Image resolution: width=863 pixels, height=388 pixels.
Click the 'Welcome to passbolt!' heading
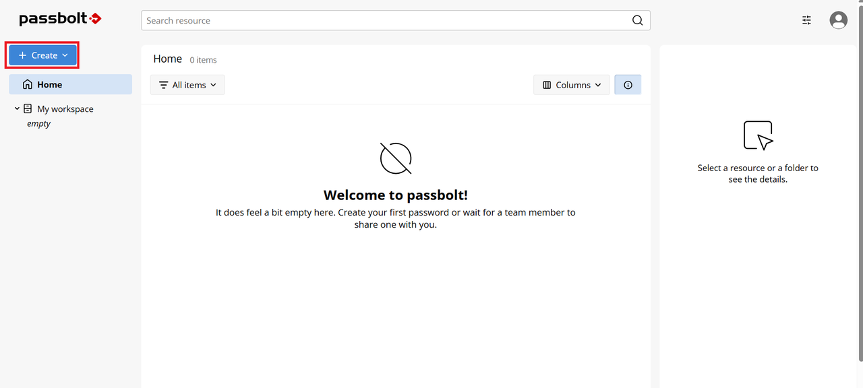396,195
